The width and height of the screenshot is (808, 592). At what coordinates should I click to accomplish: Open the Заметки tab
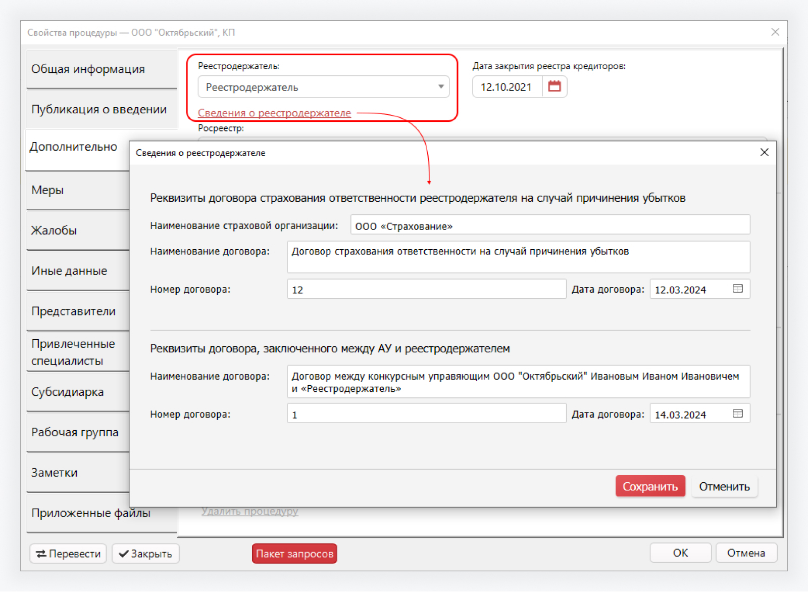(x=78, y=473)
